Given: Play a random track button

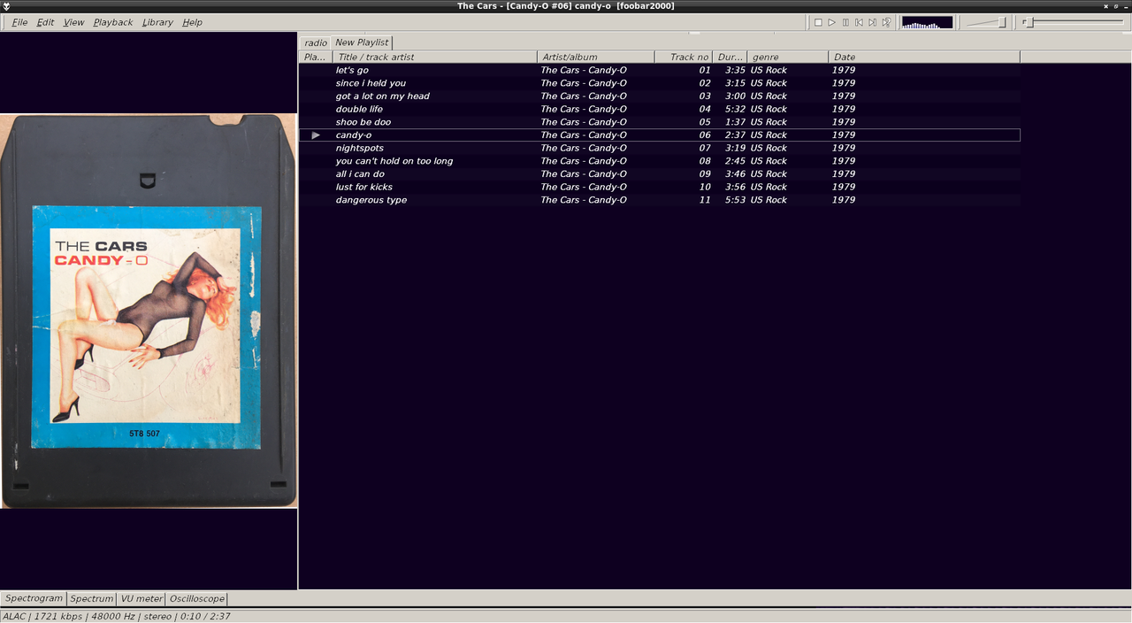Looking at the screenshot, I should pos(886,22).
